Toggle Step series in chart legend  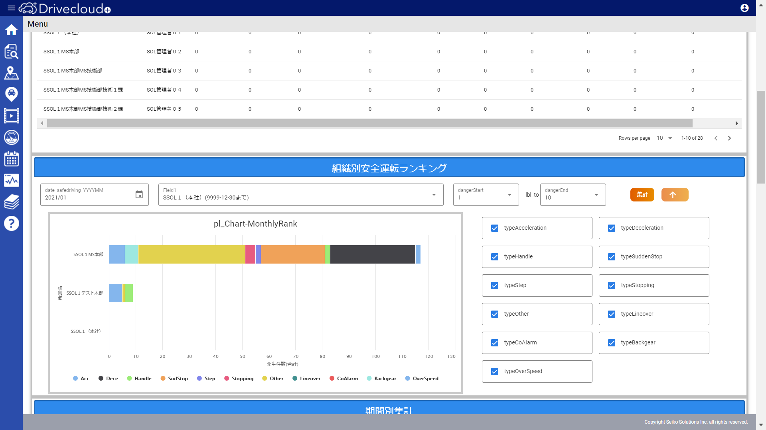(206, 378)
